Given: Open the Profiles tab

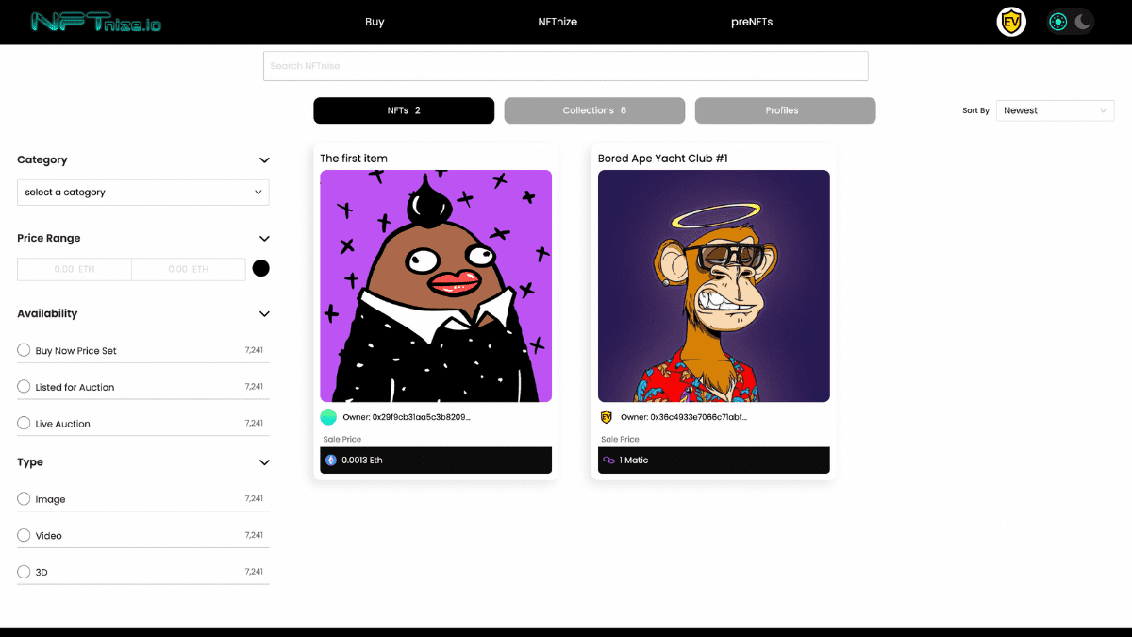Looking at the screenshot, I should coord(785,110).
